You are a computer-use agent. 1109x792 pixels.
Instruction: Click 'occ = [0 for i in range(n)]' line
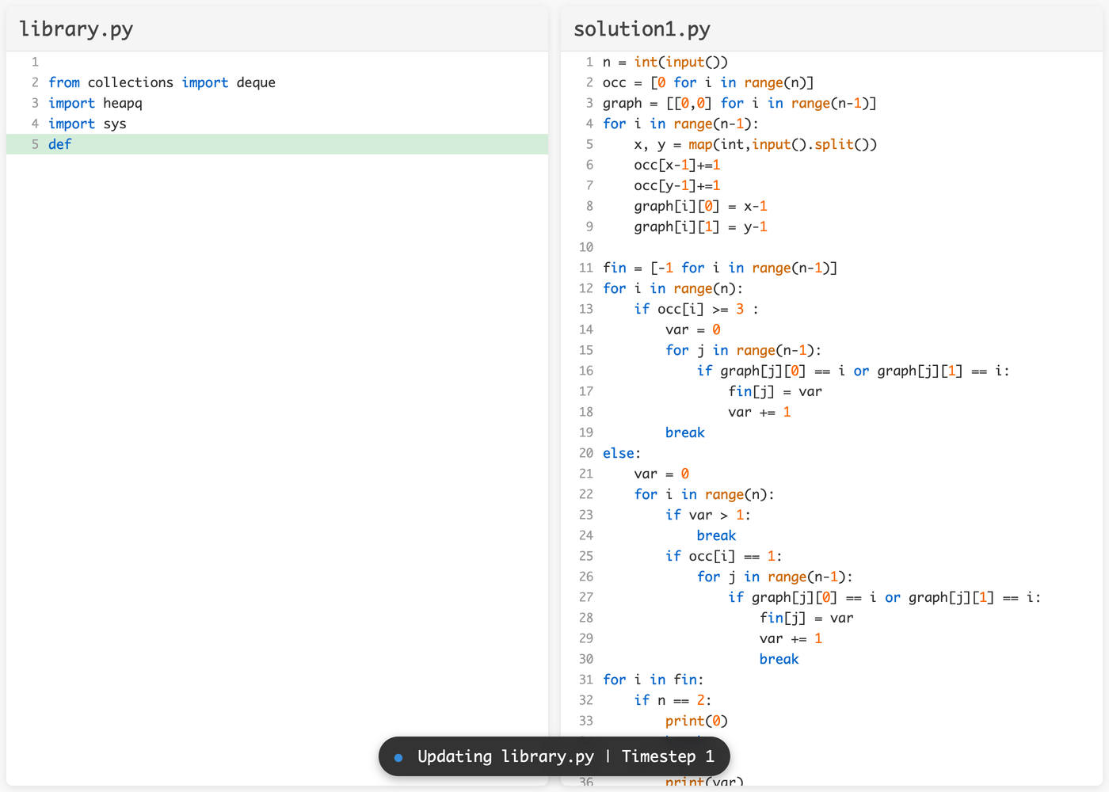pyautogui.click(x=708, y=82)
